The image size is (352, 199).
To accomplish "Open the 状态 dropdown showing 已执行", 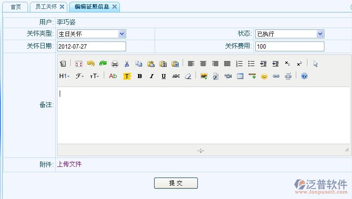I will (x=290, y=34).
